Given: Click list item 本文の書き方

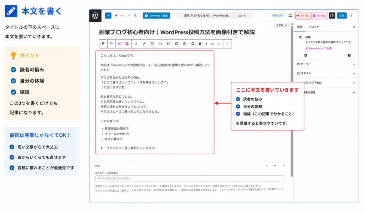Looking at the screenshot, I should pos(114,139).
